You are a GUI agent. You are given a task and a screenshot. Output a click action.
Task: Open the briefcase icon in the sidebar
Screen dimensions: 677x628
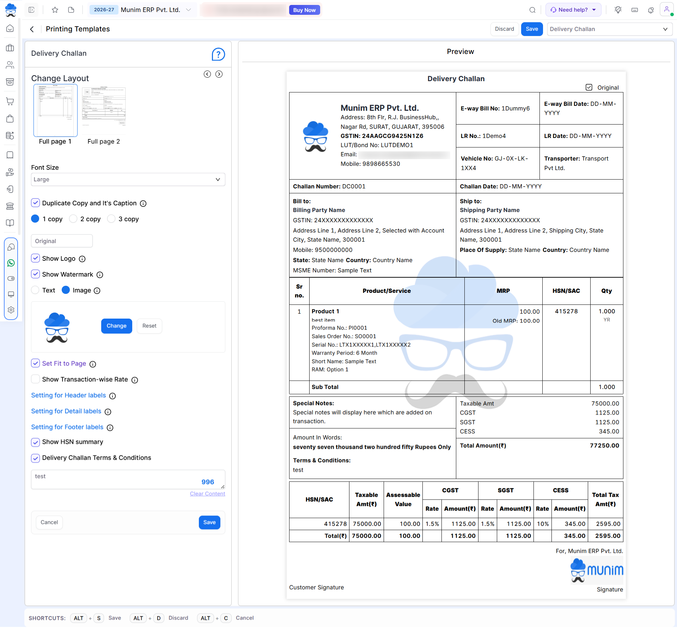tap(10, 48)
